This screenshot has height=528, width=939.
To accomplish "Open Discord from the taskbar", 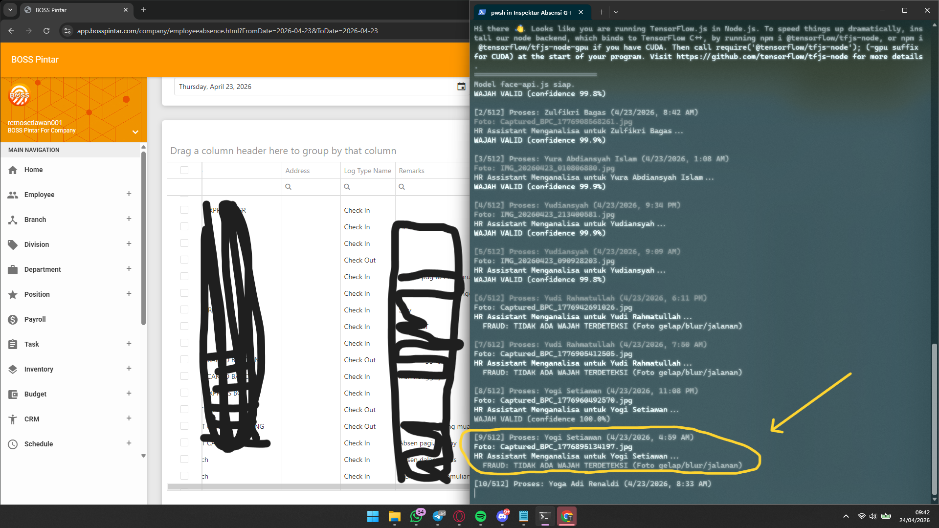I will [x=502, y=516].
